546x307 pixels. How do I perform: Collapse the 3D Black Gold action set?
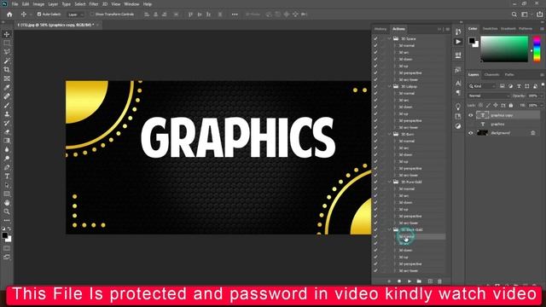point(389,229)
